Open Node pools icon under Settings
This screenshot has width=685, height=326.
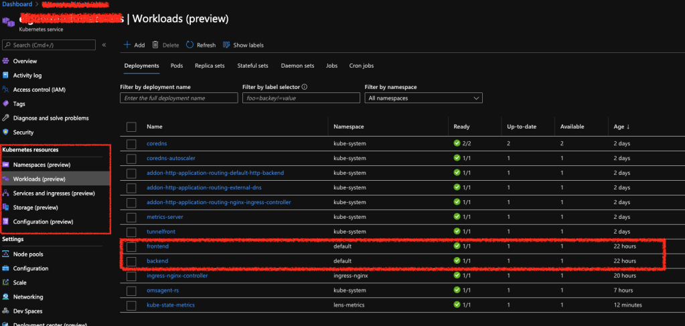(x=6, y=254)
